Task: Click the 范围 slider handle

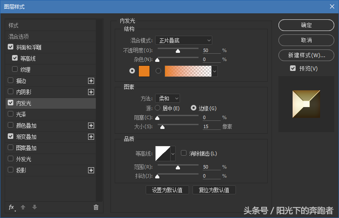Action: [178, 168]
